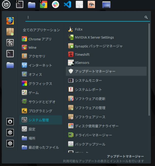Select the 場所 category
The image size is (155, 166).
(x=41, y=138)
